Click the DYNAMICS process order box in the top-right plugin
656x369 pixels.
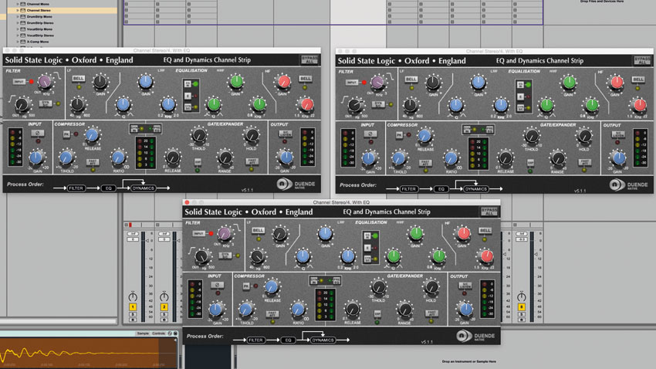(476, 188)
